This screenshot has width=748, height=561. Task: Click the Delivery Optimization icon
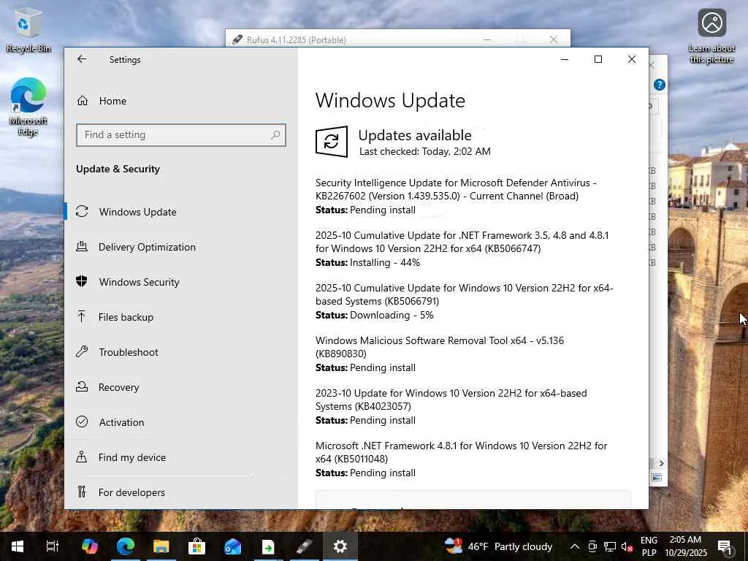click(82, 247)
